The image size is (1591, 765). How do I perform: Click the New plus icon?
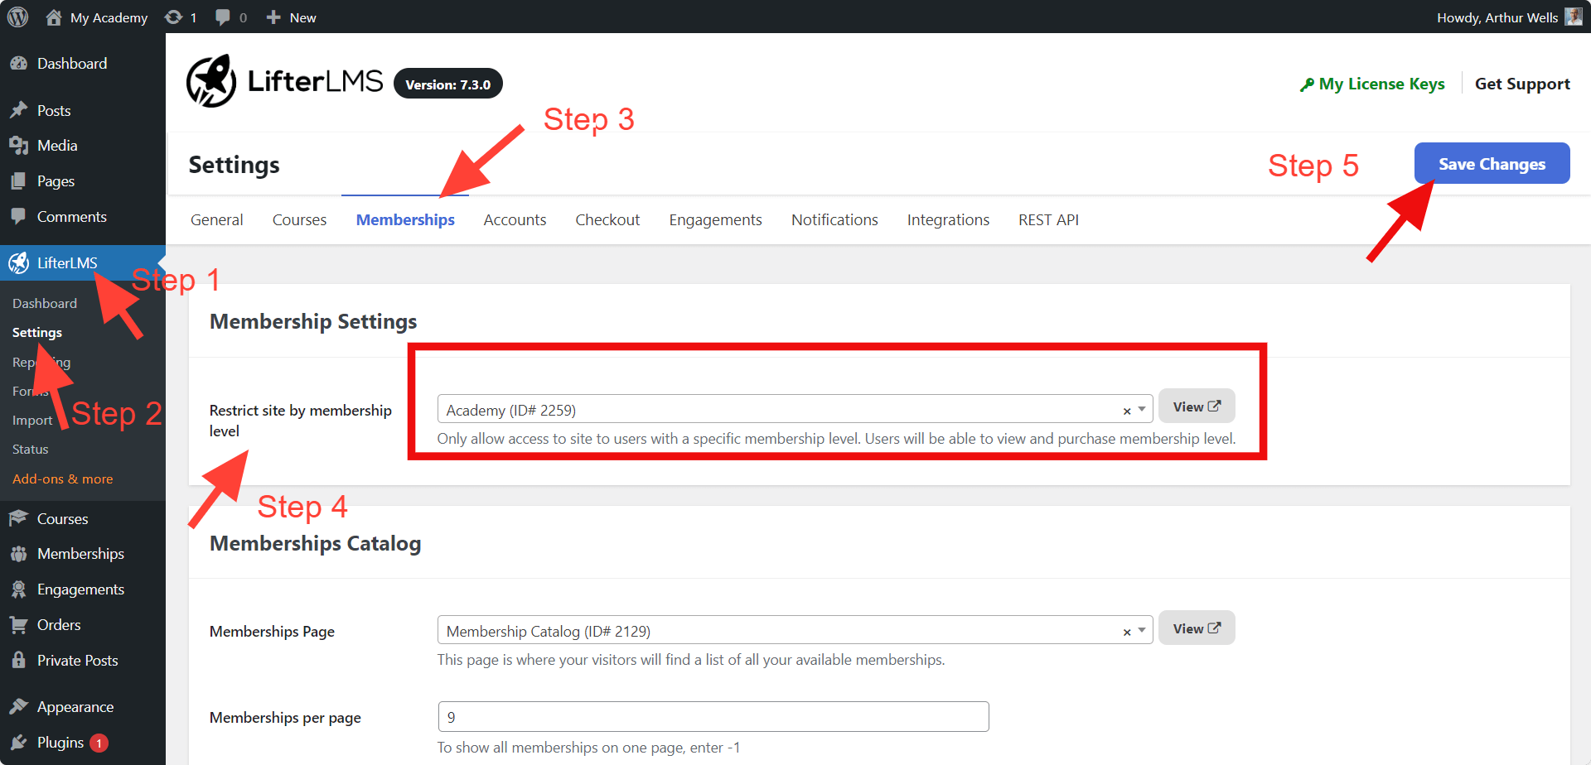(x=273, y=17)
